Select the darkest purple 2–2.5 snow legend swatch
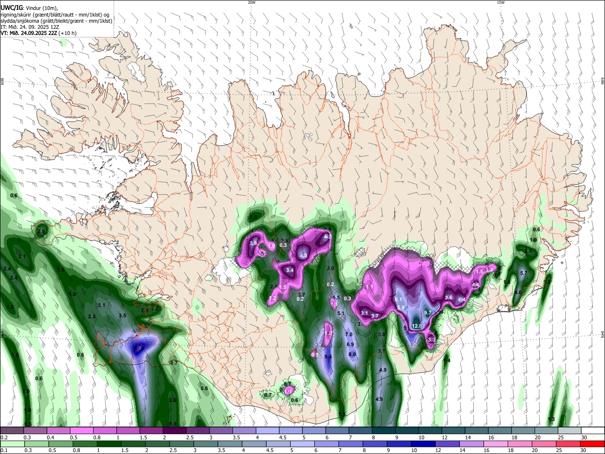Viewport: 605px width, 454px height. [174, 431]
